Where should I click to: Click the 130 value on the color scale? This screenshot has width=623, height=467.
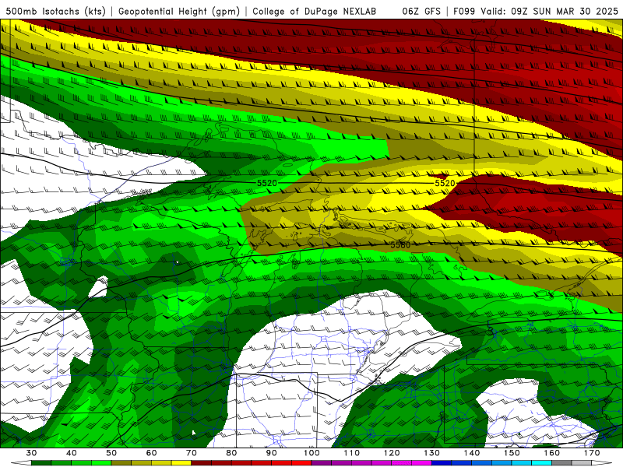[432, 453]
